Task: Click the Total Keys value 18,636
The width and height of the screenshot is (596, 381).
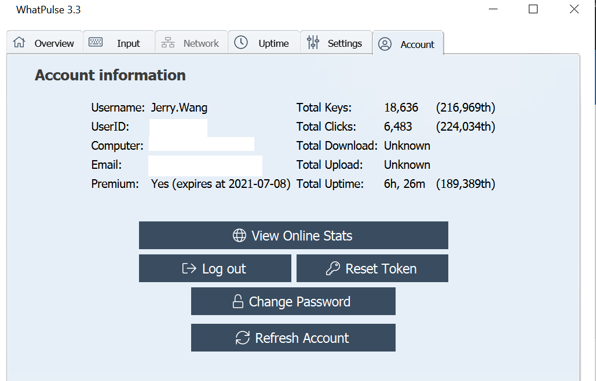Action: (401, 108)
